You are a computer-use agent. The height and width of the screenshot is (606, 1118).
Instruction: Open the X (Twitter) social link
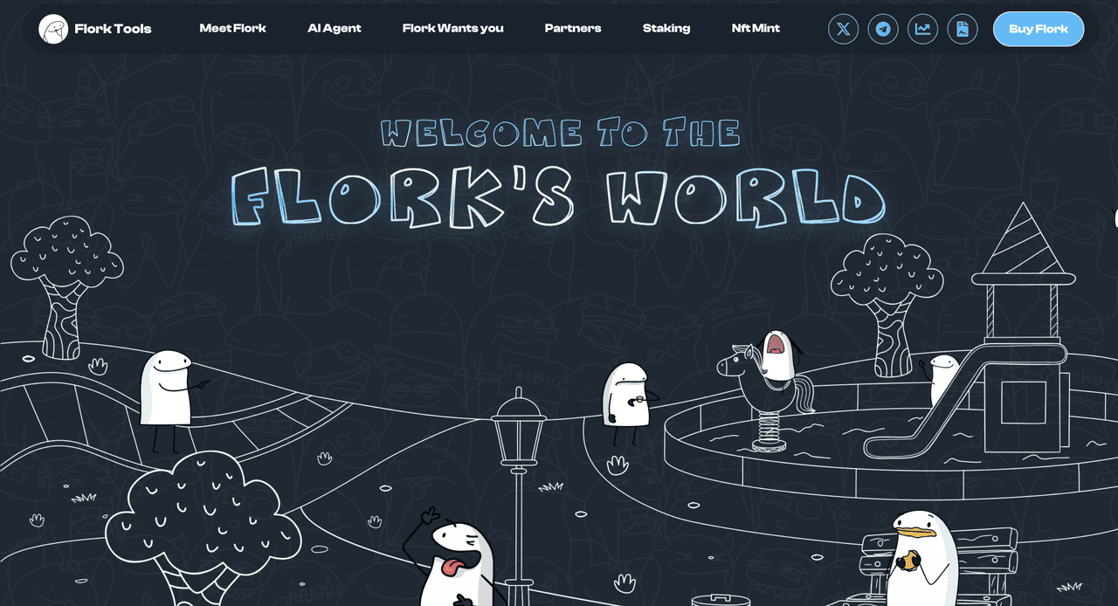[x=843, y=29]
